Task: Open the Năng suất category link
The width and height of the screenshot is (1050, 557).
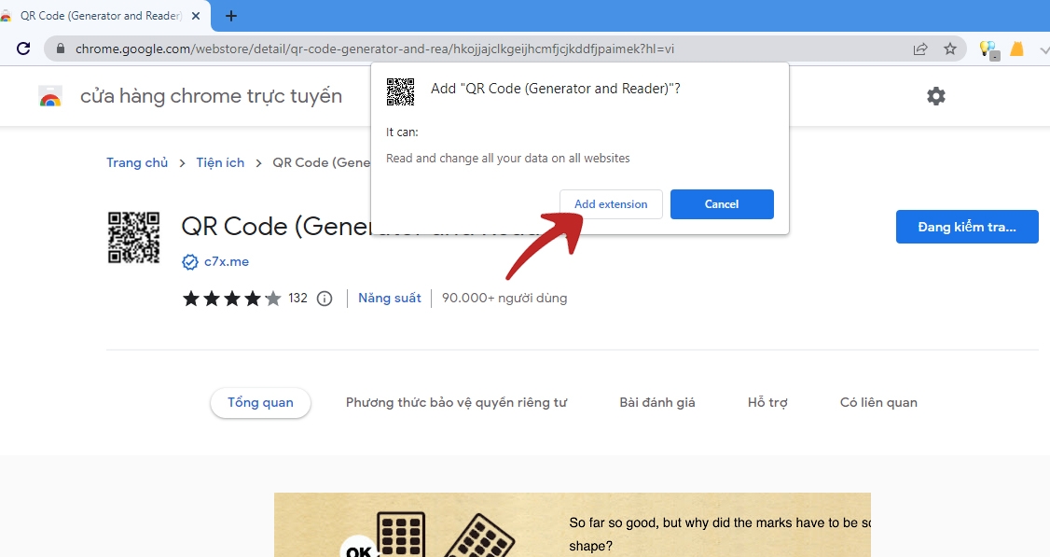Action: pyautogui.click(x=390, y=299)
